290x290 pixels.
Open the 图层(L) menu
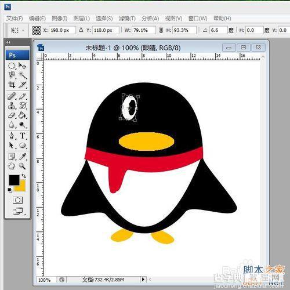point(82,19)
